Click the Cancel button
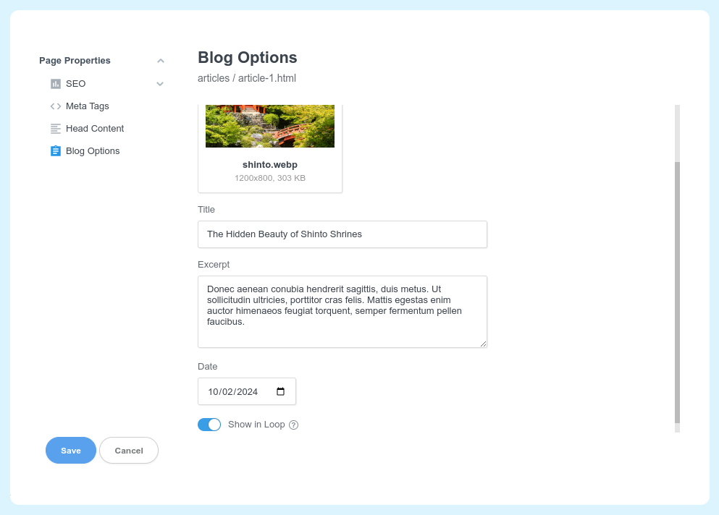Image resolution: width=719 pixels, height=515 pixels. point(128,450)
